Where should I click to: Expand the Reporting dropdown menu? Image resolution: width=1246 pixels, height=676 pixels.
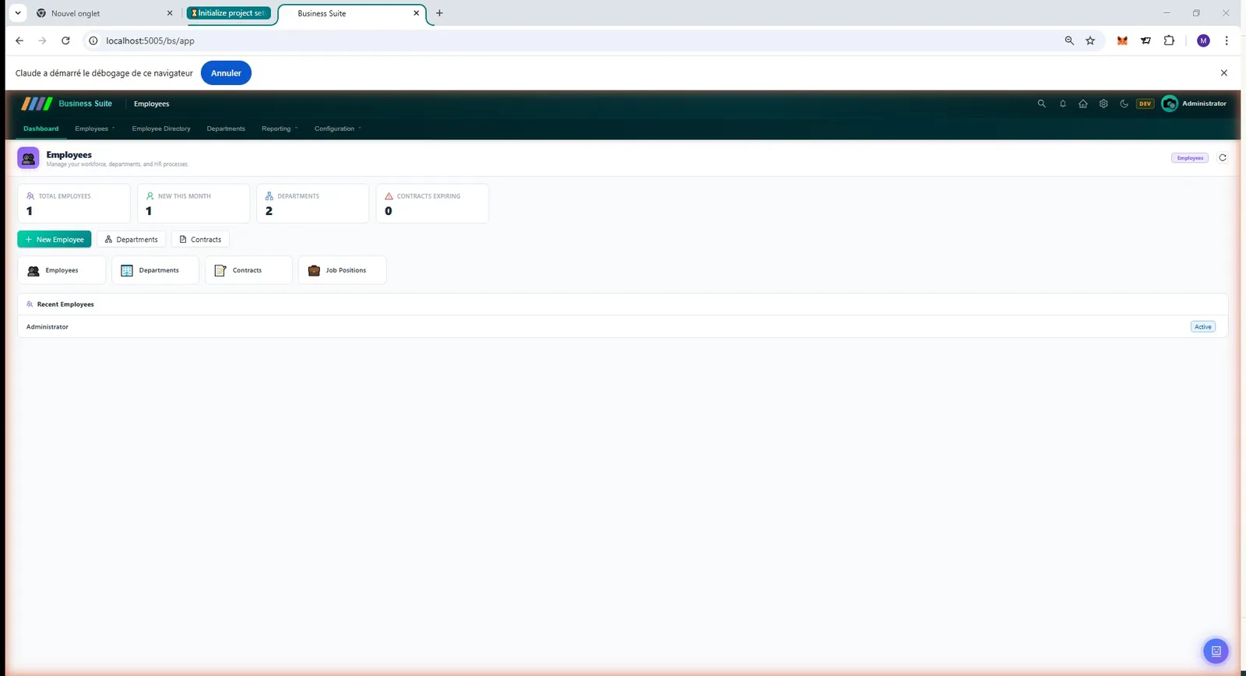point(280,129)
